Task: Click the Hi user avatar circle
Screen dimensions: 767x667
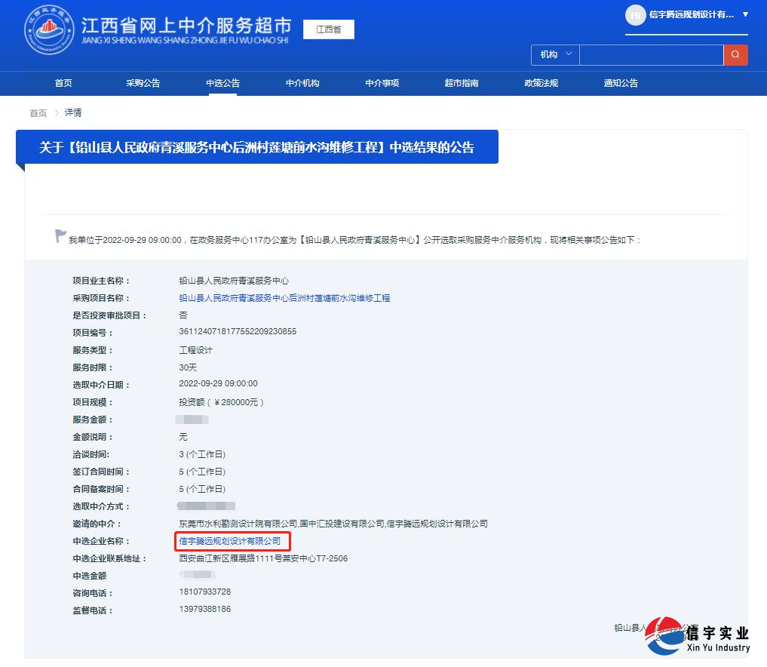Action: (636, 15)
